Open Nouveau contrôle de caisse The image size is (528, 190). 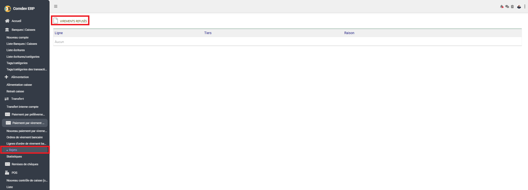(27, 180)
